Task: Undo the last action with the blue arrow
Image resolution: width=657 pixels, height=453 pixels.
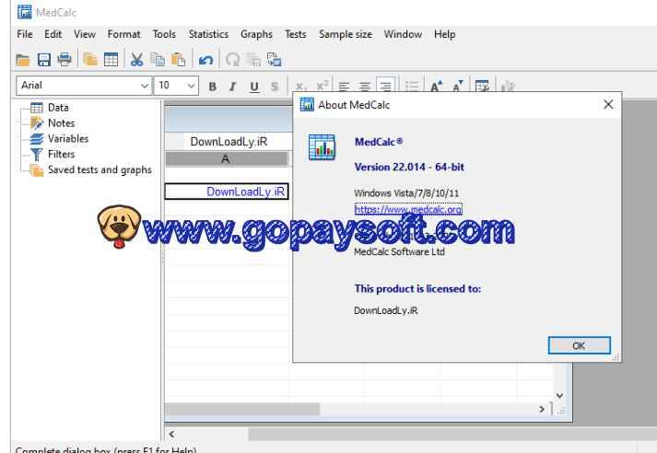Action: coord(205,60)
